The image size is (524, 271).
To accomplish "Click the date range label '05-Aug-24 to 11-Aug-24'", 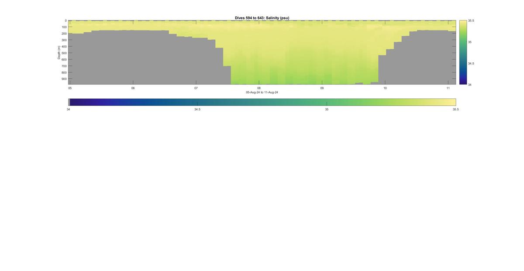I will (262, 92).
